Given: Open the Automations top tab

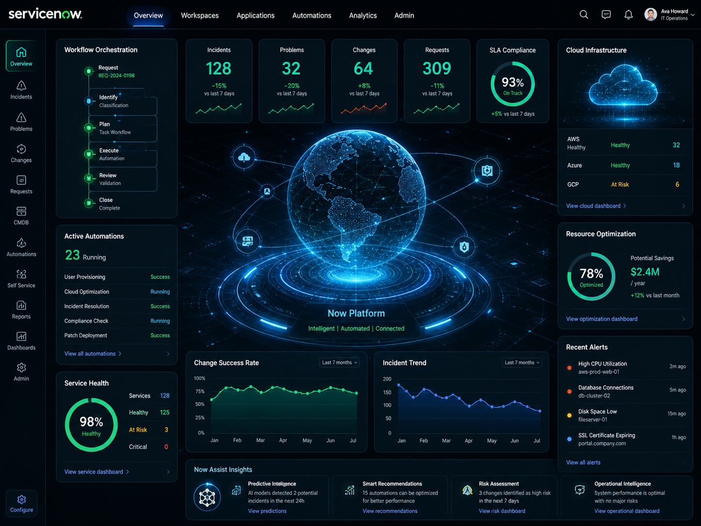Looking at the screenshot, I should [x=312, y=15].
